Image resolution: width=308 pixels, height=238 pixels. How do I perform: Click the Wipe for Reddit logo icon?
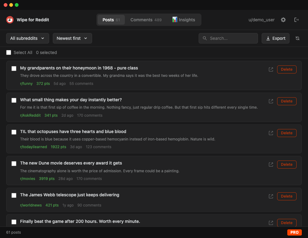pos(10,20)
